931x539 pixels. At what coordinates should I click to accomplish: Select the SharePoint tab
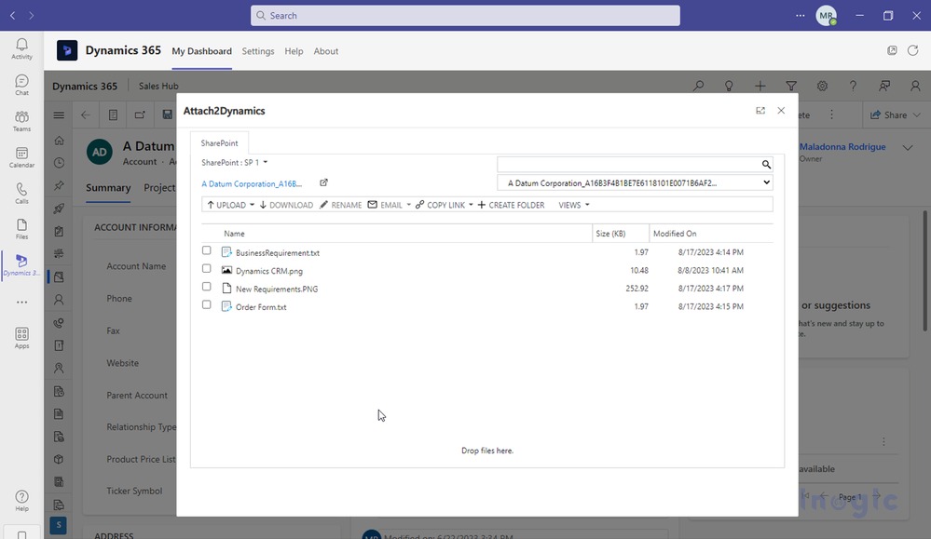coord(219,143)
